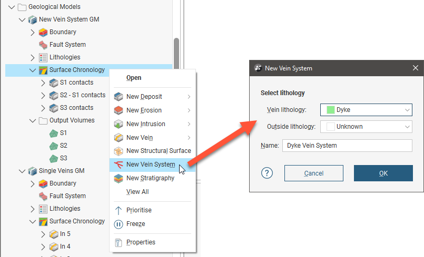Click the S2 output volume icon

54,146
